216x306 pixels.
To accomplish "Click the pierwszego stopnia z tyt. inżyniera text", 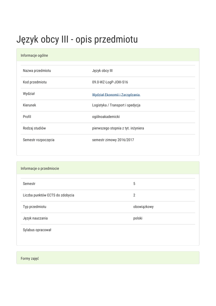I will point(118,128).
